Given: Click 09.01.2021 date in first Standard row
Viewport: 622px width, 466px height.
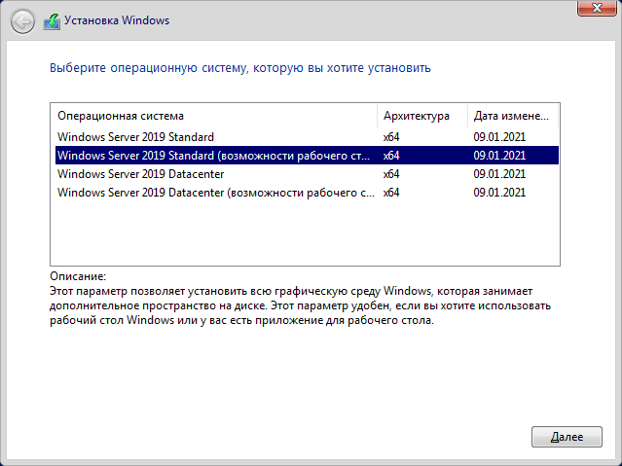Looking at the screenshot, I should [499, 137].
